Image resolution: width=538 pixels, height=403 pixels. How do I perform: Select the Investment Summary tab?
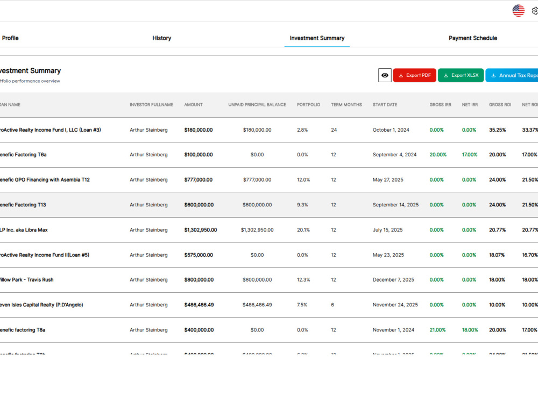tap(317, 38)
